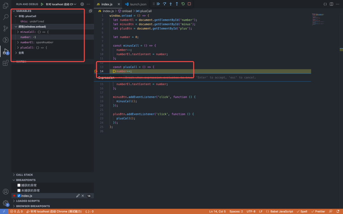Image resolution: width=343 pixels, height=214 pixels.
Task: Click the Step Into debug icon
Action: coord(171,4)
